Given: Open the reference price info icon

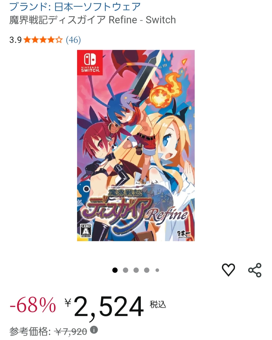Looking at the screenshot, I should tap(94, 330).
